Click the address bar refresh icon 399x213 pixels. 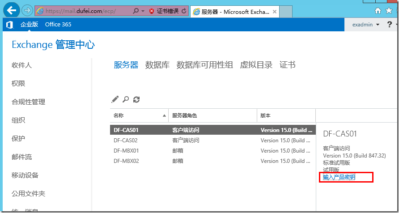point(184,11)
